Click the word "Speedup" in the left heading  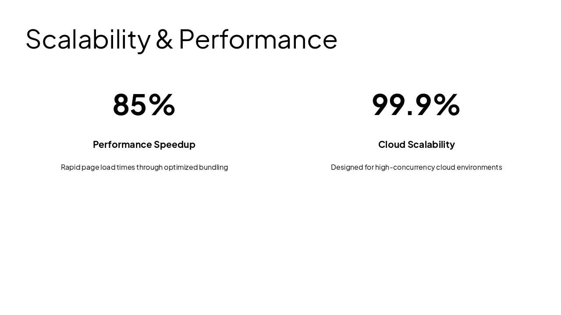click(174, 144)
